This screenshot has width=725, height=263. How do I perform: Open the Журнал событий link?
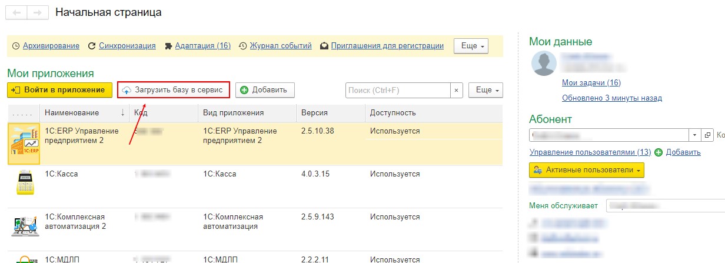(281, 45)
